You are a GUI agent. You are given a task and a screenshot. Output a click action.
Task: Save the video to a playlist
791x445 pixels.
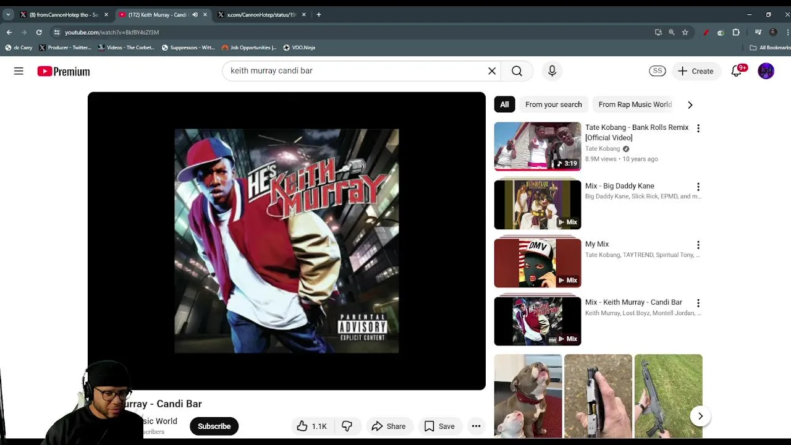tap(439, 426)
